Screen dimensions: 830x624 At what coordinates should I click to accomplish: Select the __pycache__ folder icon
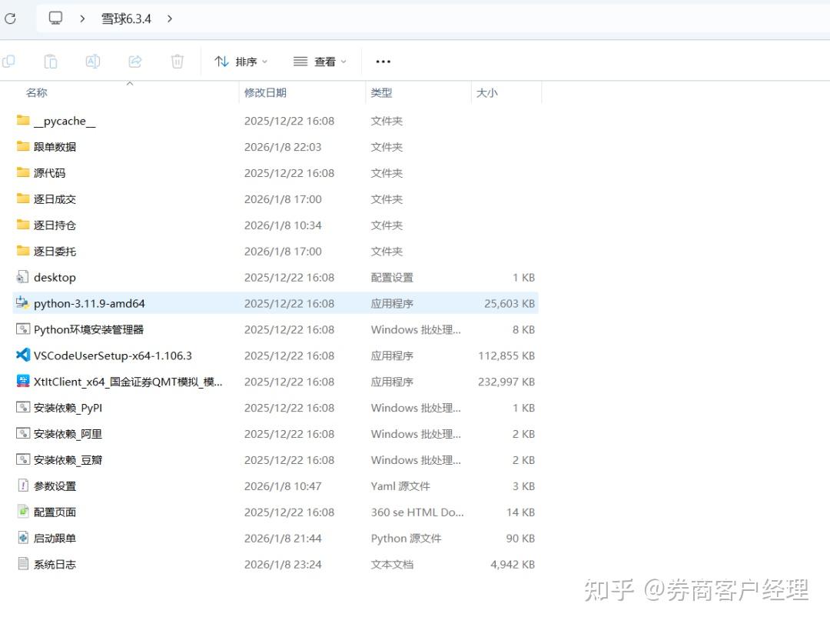[x=23, y=120]
